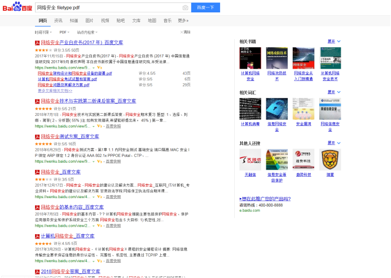Click 想在此推广您的产品吗 link
Image resolution: width=391 pixels, height=278 pixels.
[x=265, y=199]
